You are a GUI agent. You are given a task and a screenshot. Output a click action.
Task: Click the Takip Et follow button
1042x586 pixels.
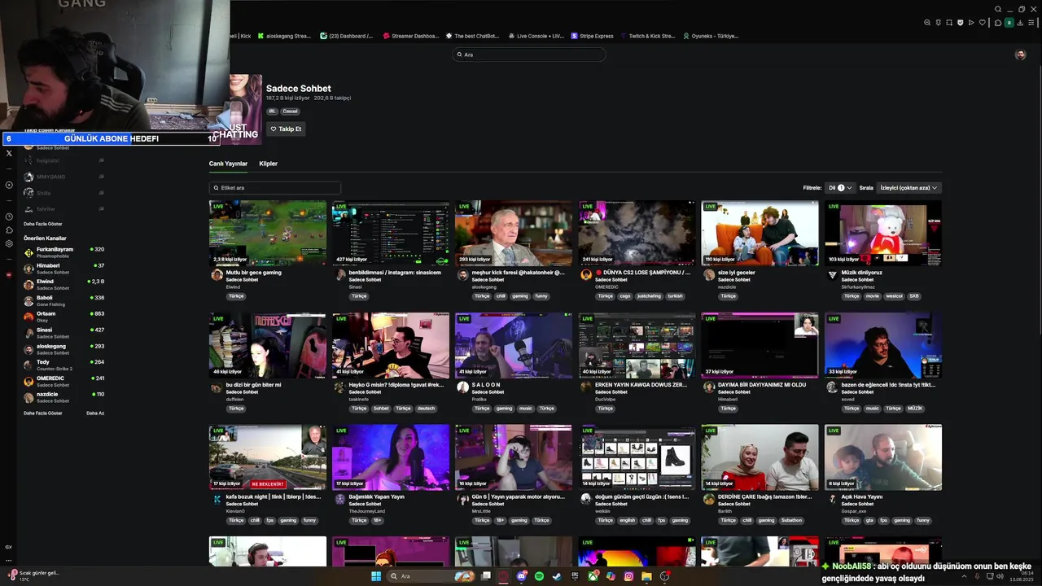[286, 129]
